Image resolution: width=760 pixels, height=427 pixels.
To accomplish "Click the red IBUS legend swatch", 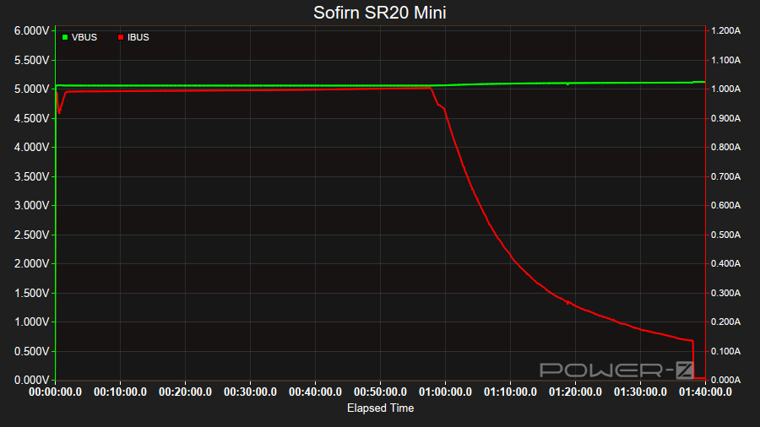I will (x=121, y=37).
